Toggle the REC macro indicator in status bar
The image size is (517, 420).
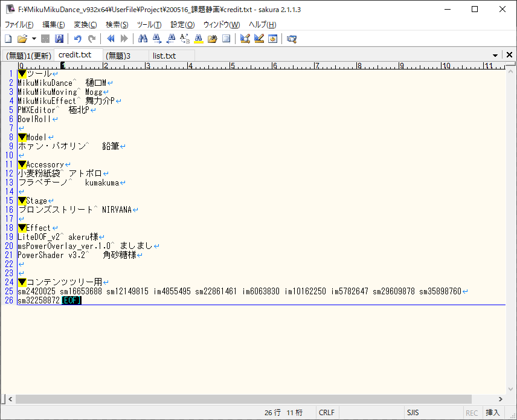(x=472, y=413)
